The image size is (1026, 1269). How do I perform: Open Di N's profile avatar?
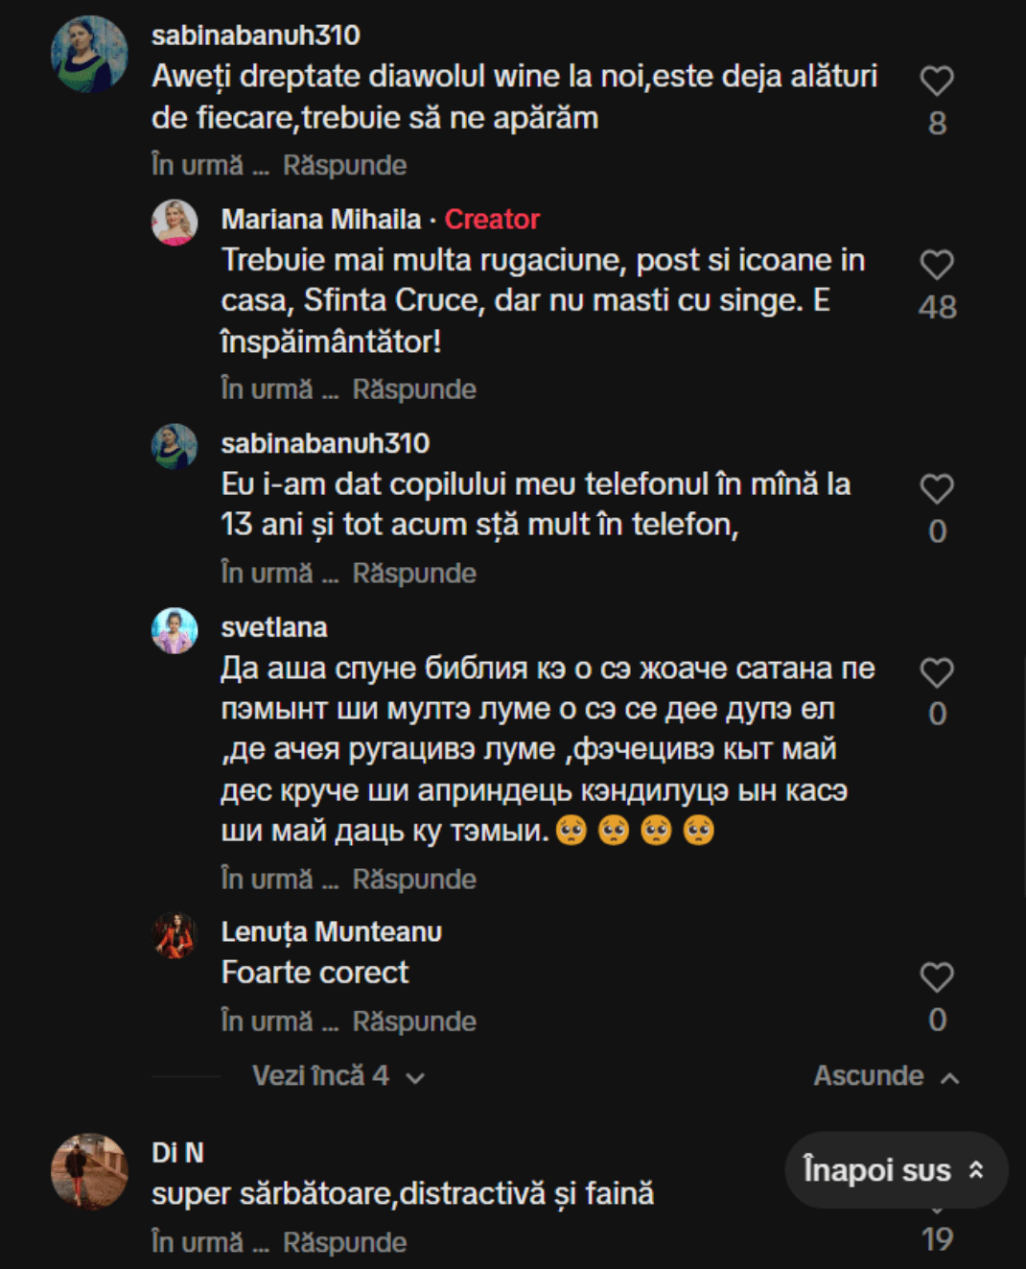click(89, 1171)
